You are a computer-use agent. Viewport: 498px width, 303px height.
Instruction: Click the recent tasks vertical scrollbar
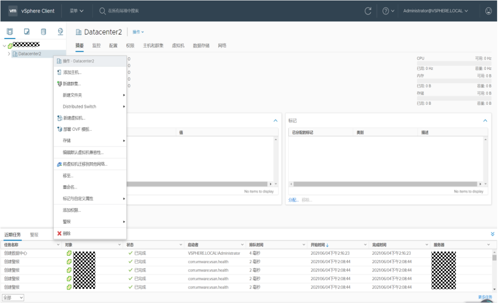(494, 257)
